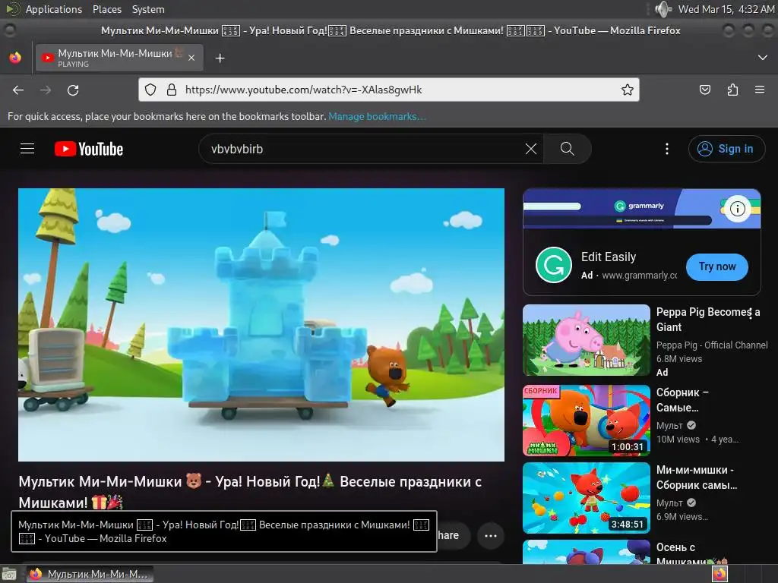Open www.grammarly.com ad link
The width and height of the screenshot is (778, 583).
coord(639,275)
